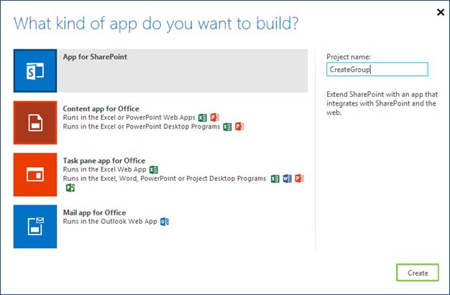Click the Excel icon after Excel Web App
This screenshot has width=450, height=295.
[154, 169]
